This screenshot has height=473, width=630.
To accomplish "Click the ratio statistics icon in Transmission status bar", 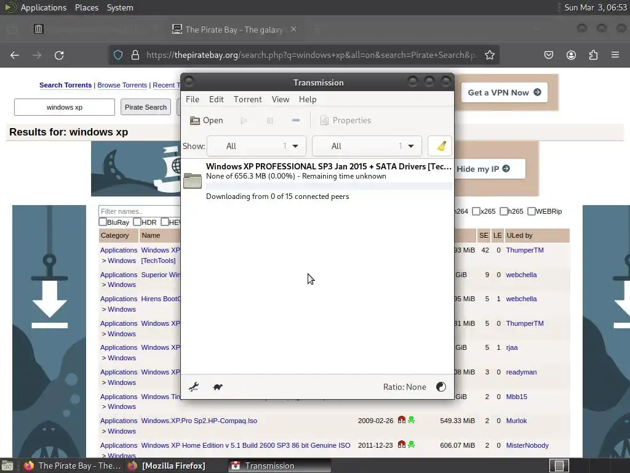I will tap(441, 387).
